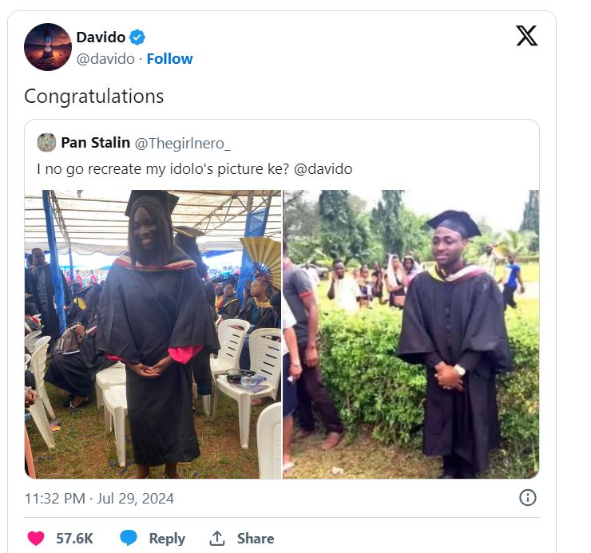This screenshot has height=553, width=591.
Task: Click Pan Stalin's small avatar
Action: (x=46, y=143)
